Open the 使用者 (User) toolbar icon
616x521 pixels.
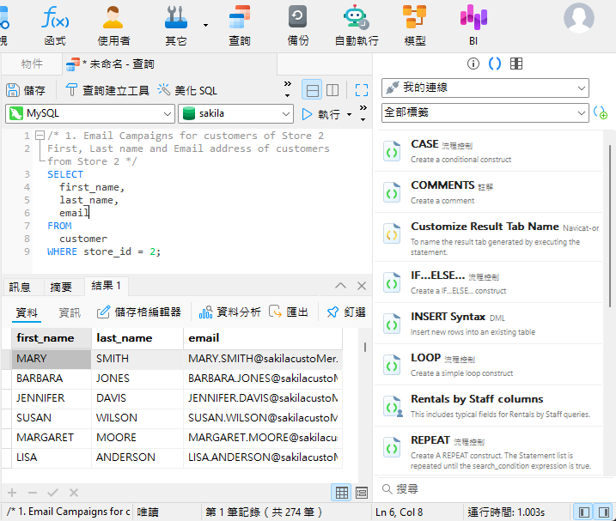click(113, 24)
